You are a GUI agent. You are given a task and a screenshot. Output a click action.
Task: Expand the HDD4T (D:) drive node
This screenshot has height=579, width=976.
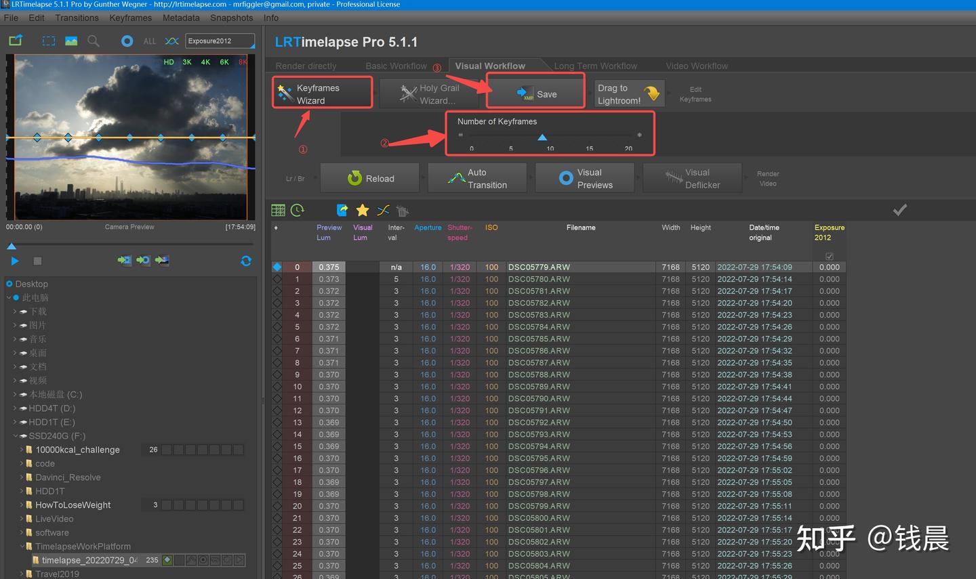pyautogui.click(x=15, y=408)
